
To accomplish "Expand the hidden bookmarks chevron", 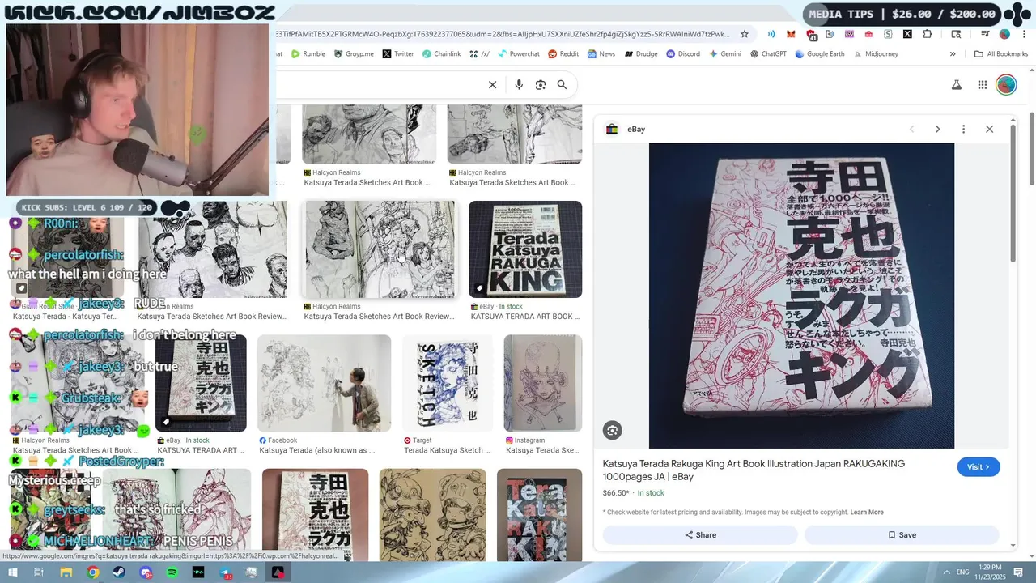I will [x=953, y=54].
